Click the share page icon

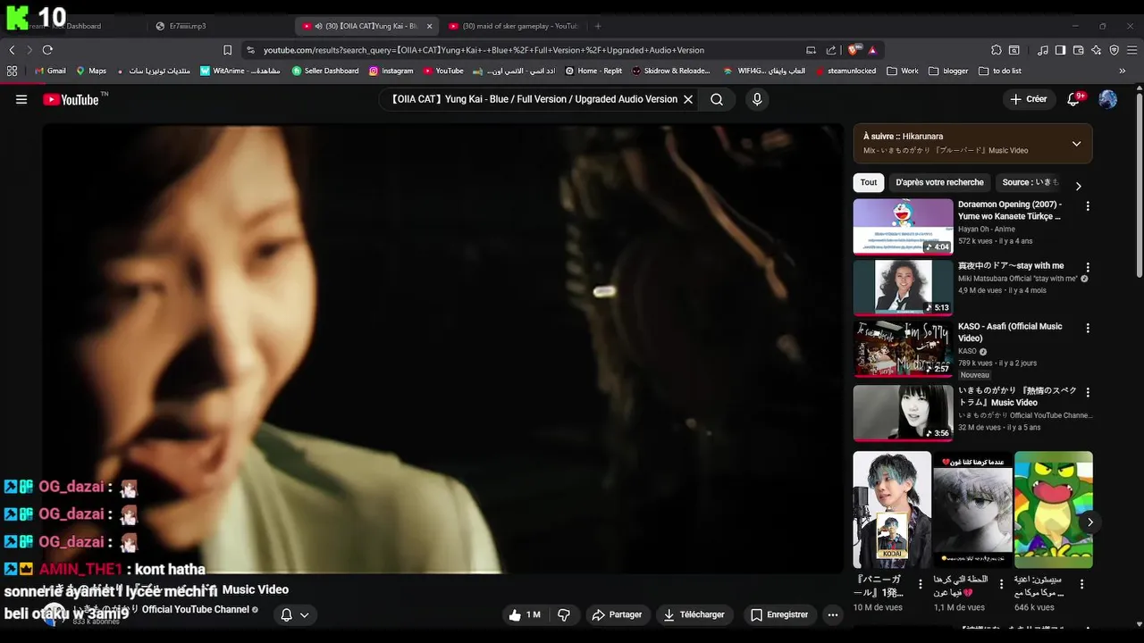click(831, 50)
